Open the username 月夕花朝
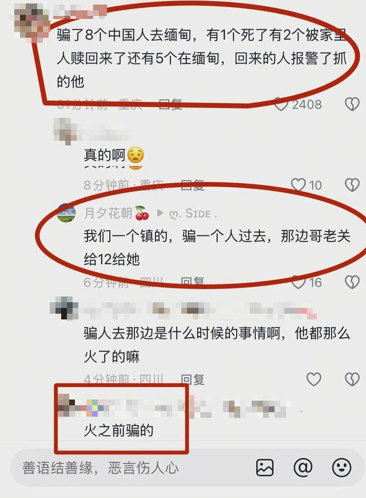 pos(108,213)
